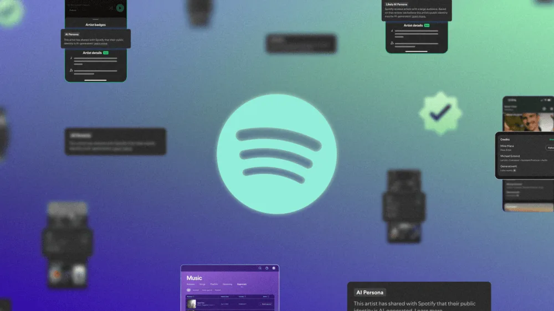Open the album cover thumbnail in Music table
This screenshot has width=554, height=311.
192,304
